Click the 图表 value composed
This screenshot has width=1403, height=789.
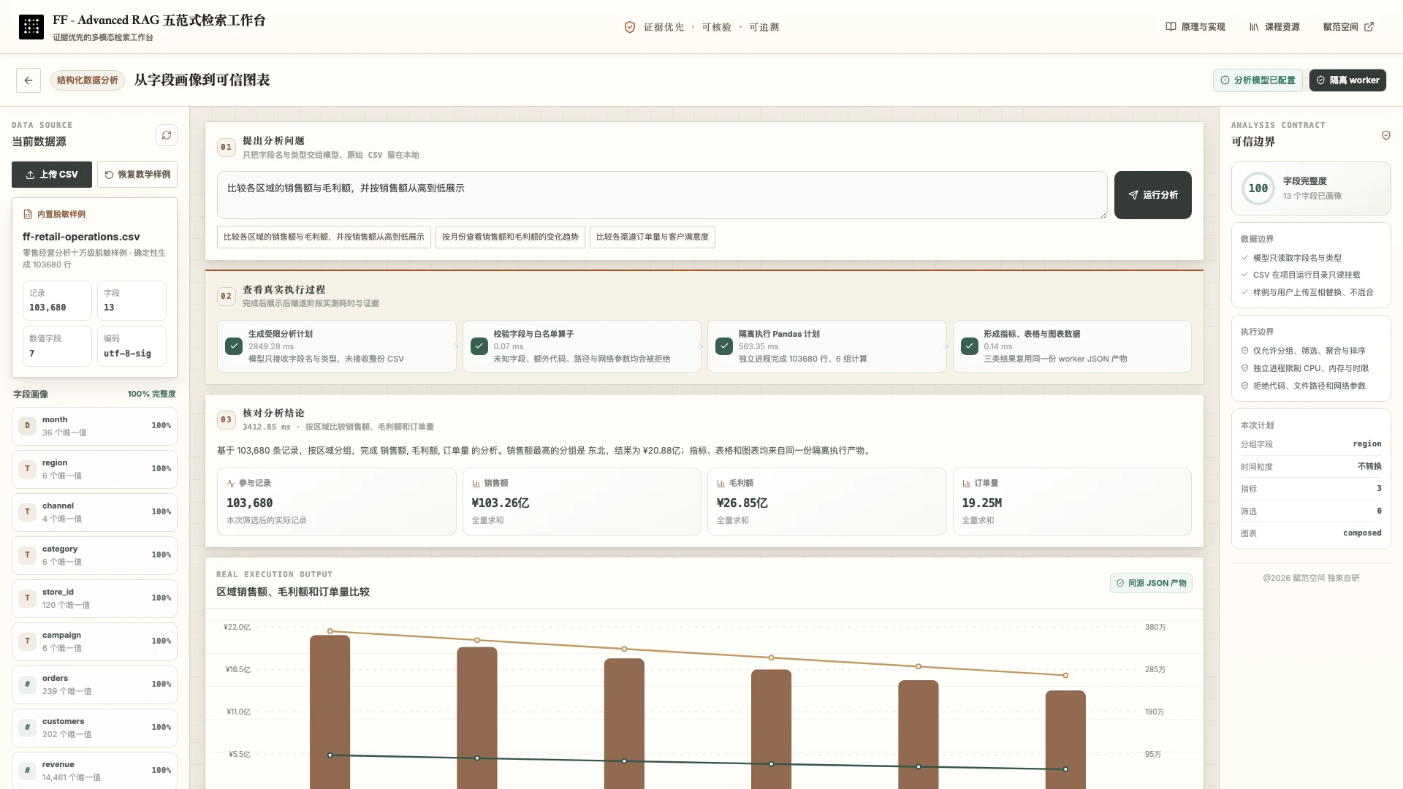tap(1362, 533)
